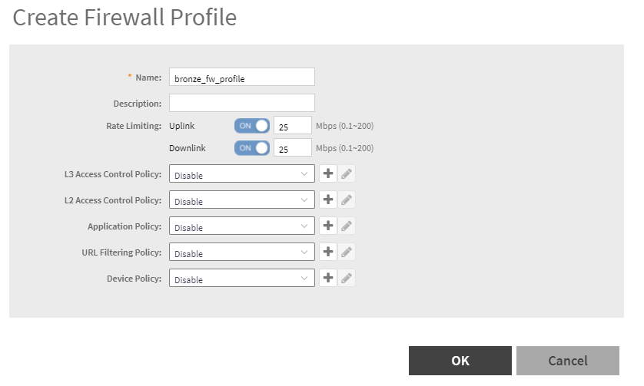Focus the Description text field
Image resolution: width=644 pixels, height=386 pixels.
tap(241, 103)
